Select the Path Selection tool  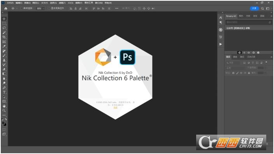[4, 97]
